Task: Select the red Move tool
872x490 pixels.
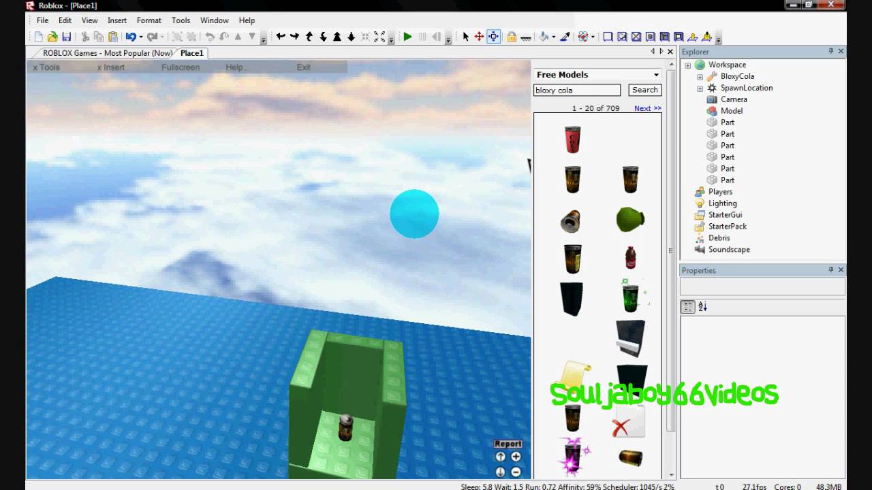Action: [479, 37]
